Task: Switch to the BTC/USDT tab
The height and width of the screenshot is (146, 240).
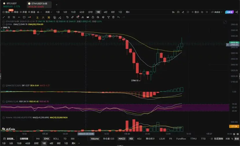Action: click(12, 5)
